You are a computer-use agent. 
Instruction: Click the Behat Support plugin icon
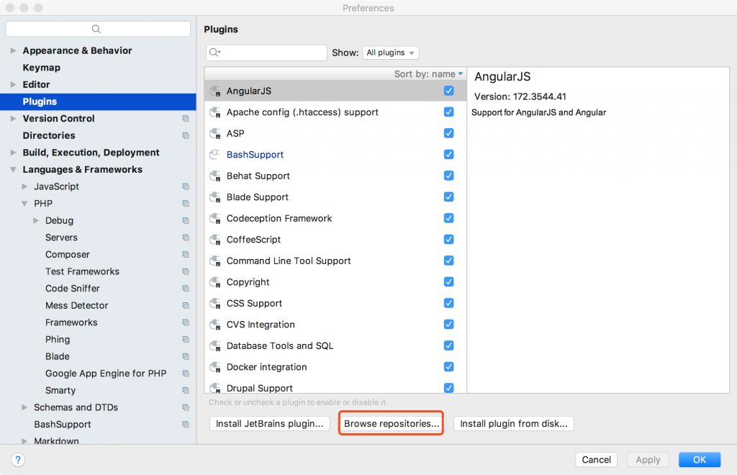click(215, 176)
